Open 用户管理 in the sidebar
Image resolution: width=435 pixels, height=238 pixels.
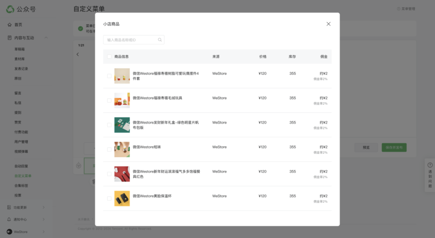pyautogui.click(x=21, y=142)
